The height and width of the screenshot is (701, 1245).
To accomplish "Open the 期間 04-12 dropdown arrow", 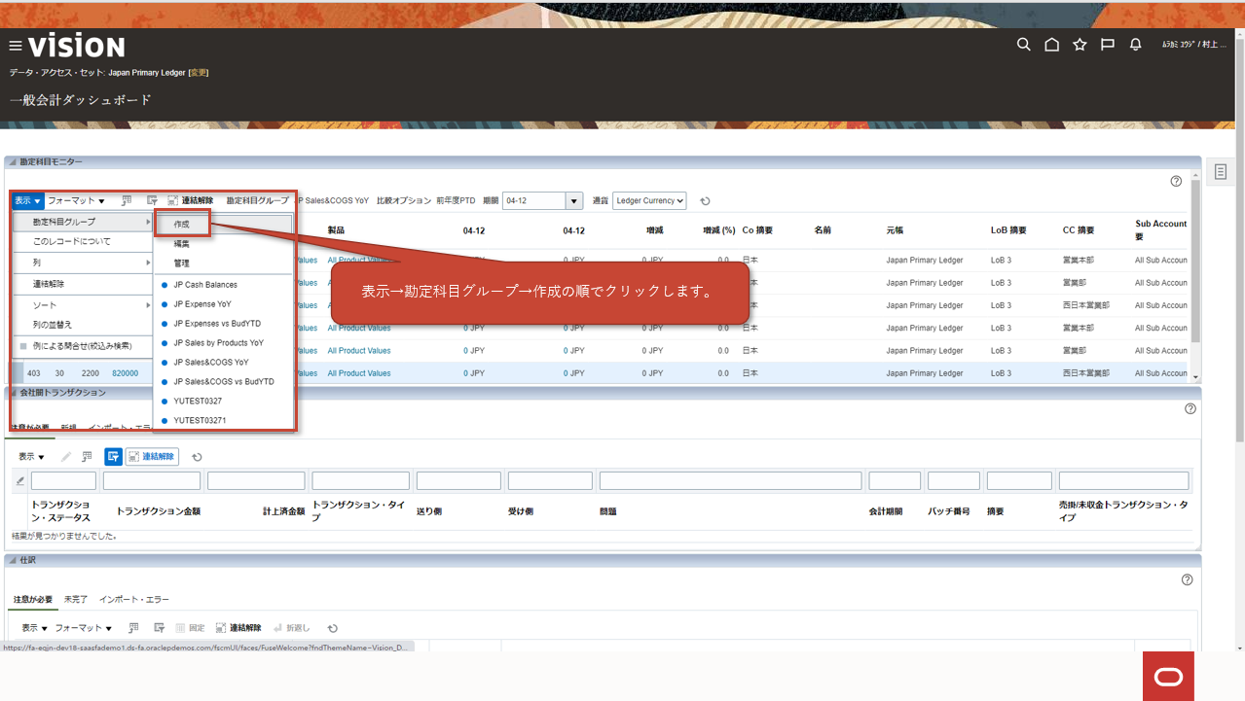I will point(574,201).
